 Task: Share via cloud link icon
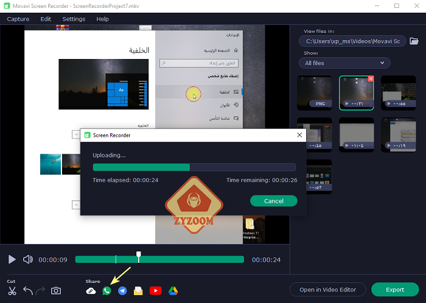(x=91, y=291)
